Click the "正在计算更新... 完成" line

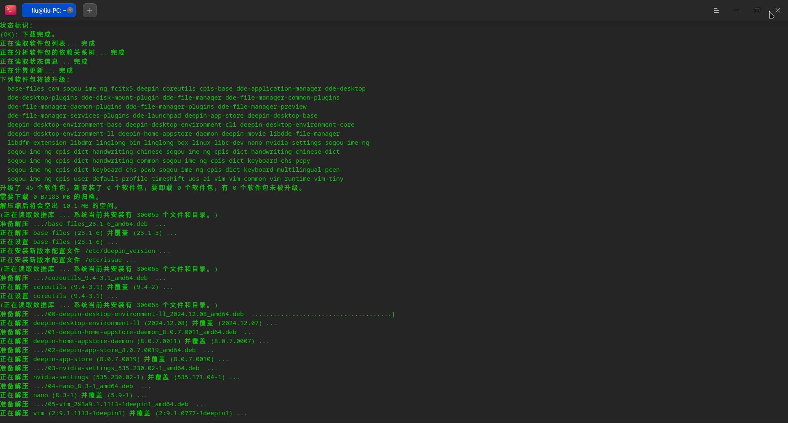pos(37,70)
